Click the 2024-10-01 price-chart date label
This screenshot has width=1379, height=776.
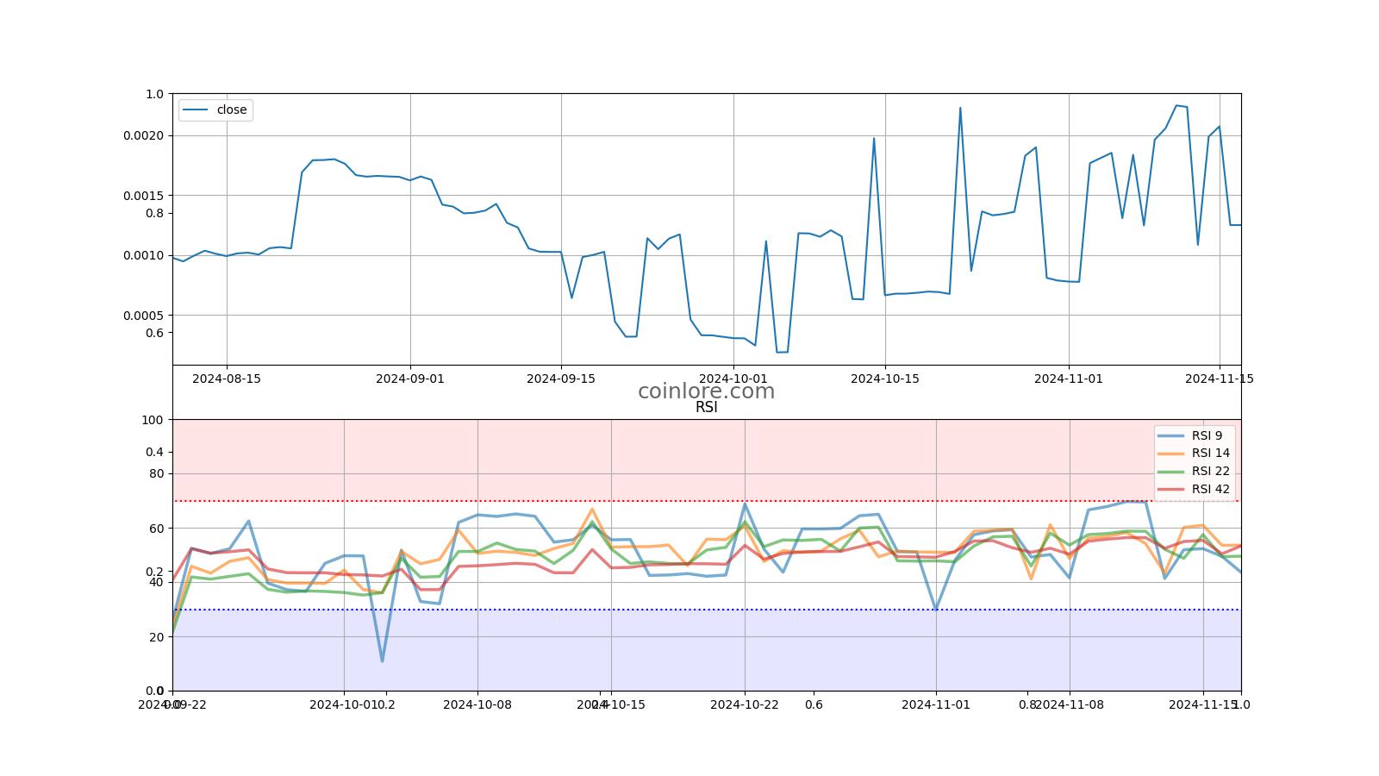tap(733, 379)
